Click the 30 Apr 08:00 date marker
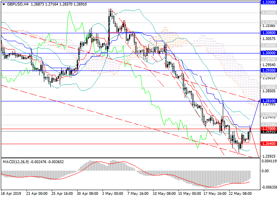277x198 pixels. point(88,194)
